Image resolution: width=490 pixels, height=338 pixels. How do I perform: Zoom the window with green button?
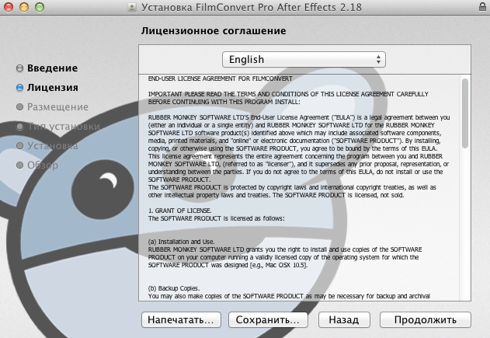click(40, 7)
